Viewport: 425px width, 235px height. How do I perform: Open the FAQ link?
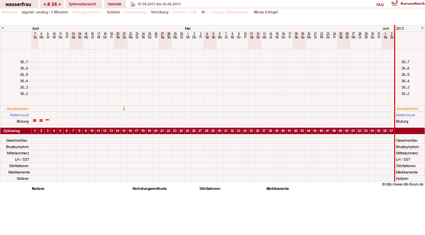click(x=380, y=5)
